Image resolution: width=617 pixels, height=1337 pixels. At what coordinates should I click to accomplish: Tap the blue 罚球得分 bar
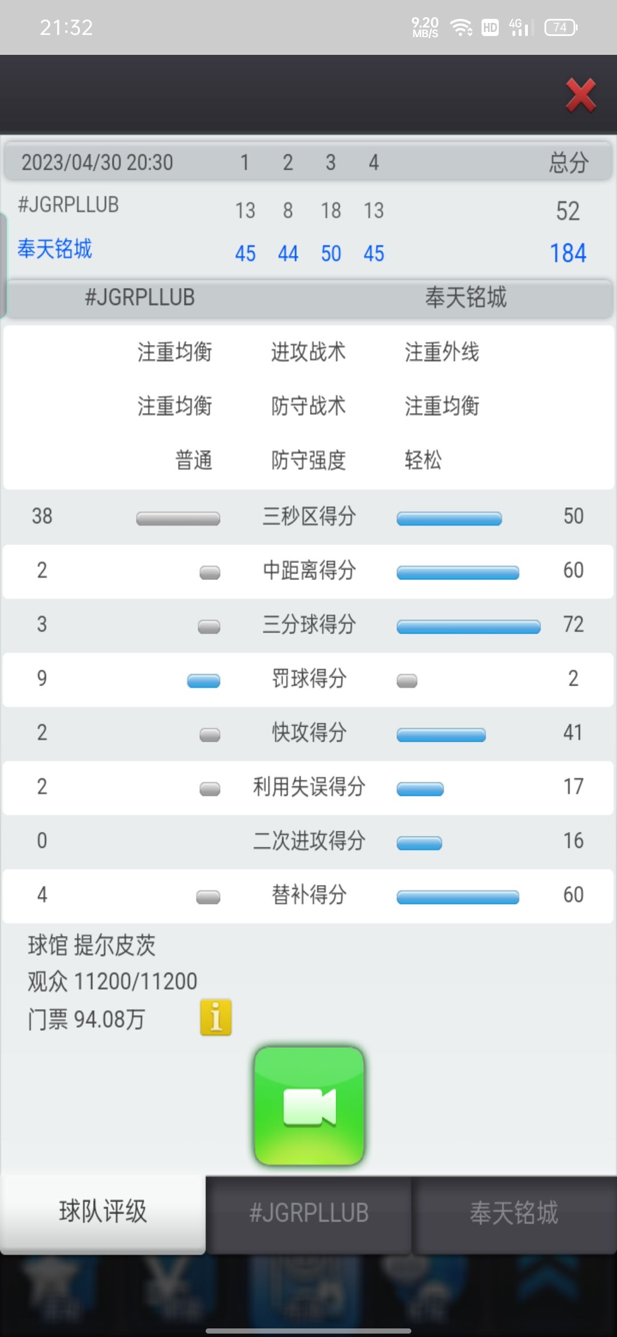click(x=203, y=680)
